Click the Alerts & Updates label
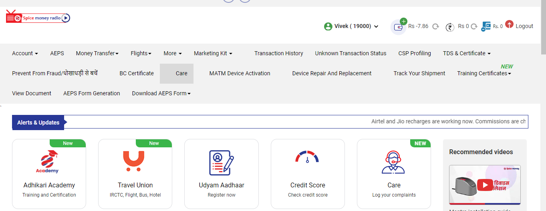 [38, 123]
